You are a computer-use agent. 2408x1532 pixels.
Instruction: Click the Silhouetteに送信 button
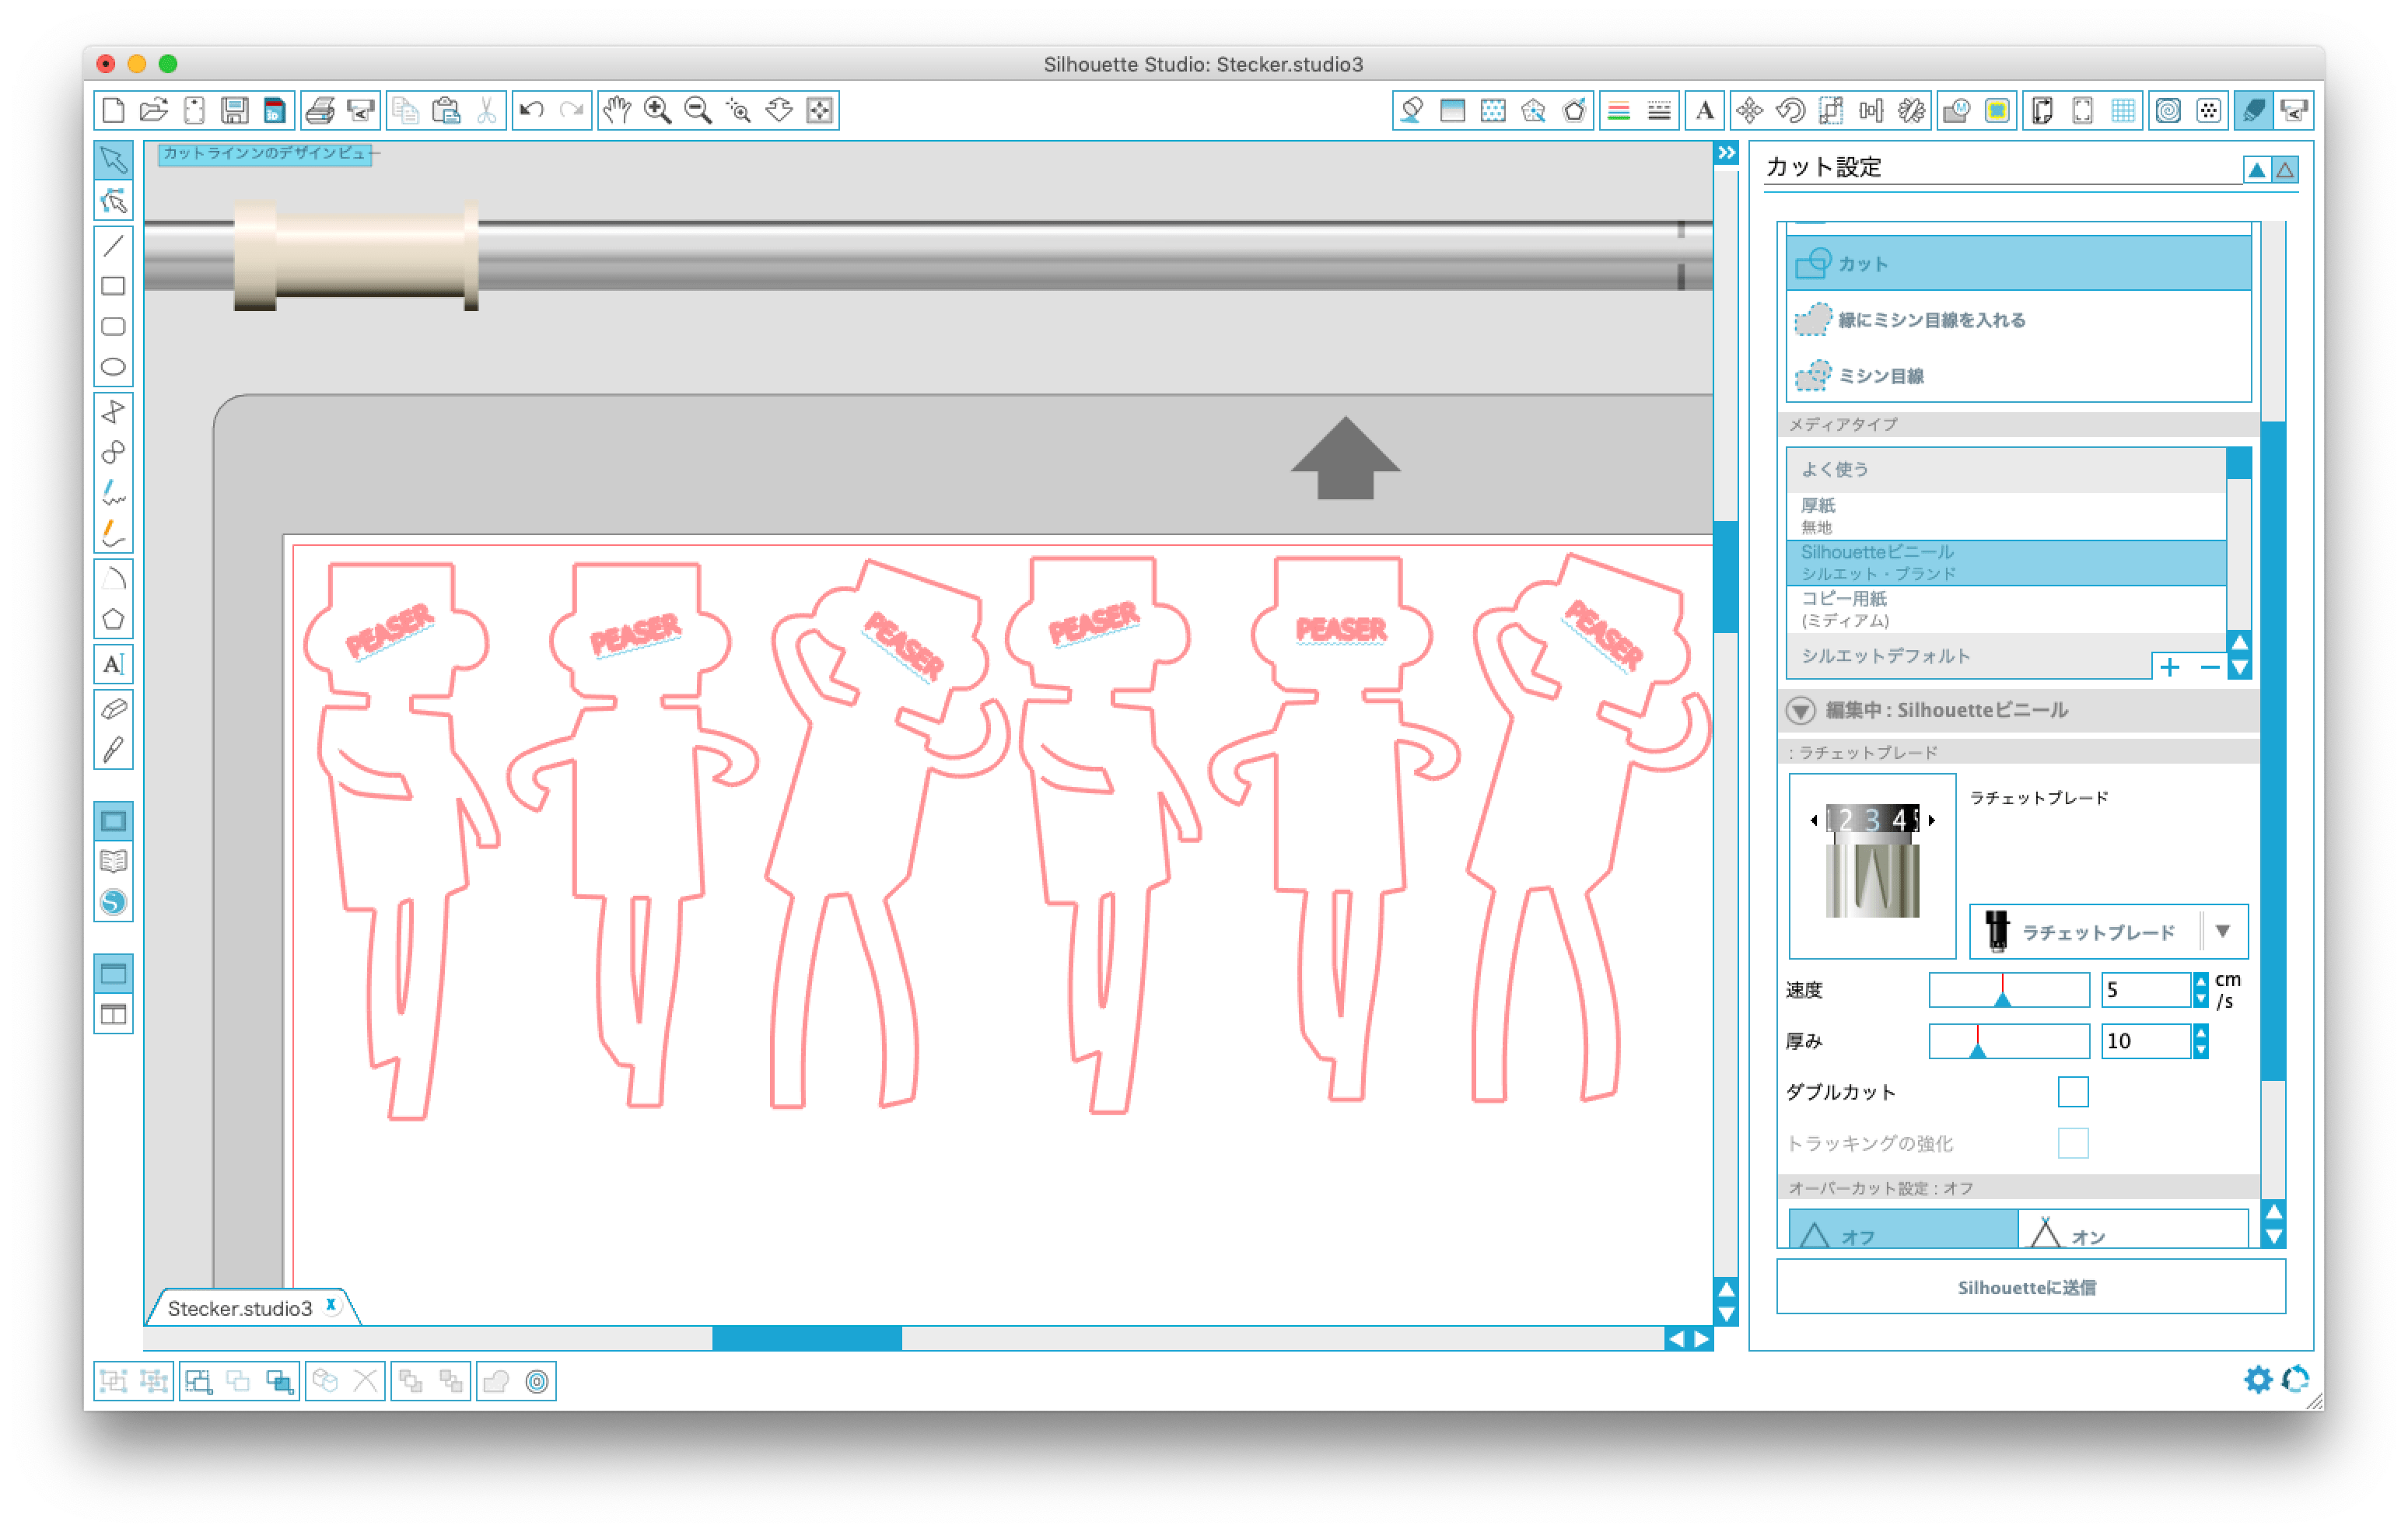coord(2029,1287)
